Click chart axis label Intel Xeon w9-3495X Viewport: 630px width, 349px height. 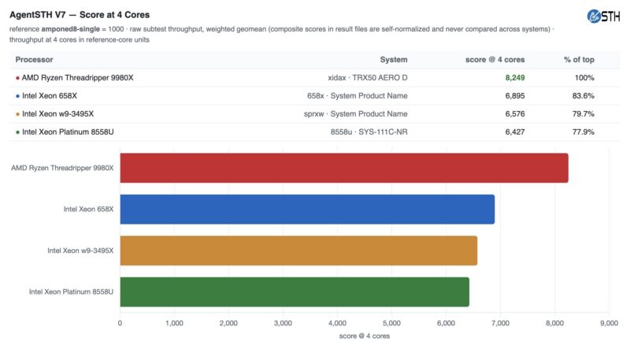pos(80,251)
